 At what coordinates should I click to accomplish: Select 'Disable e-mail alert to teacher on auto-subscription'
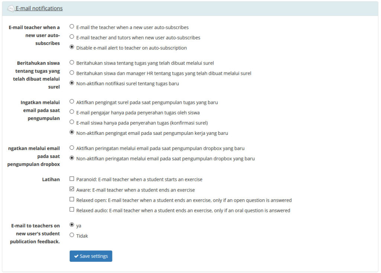(x=71, y=47)
